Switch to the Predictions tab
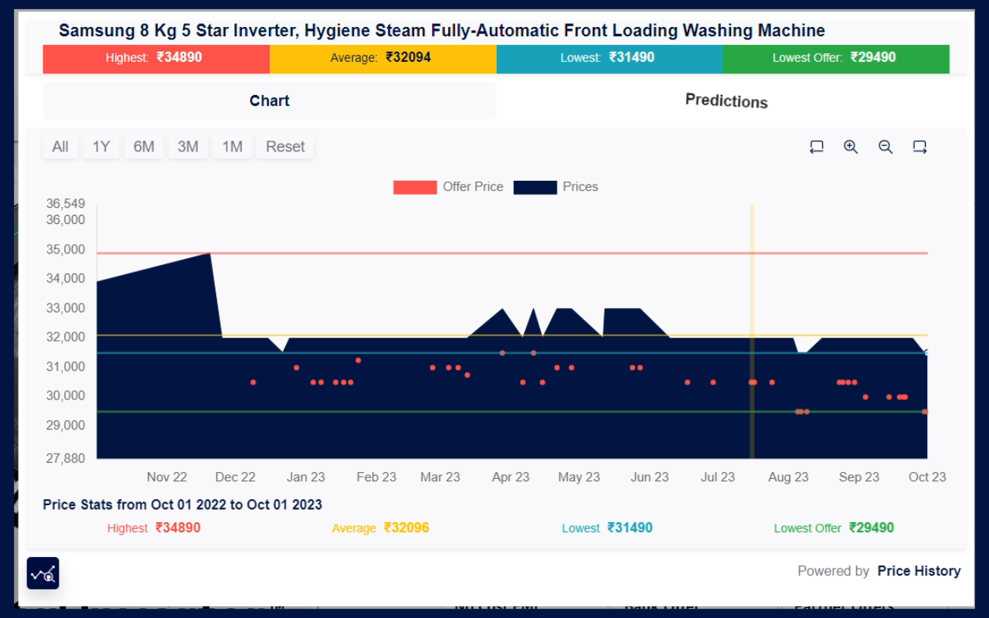Screen dimensions: 989x618 726,100
